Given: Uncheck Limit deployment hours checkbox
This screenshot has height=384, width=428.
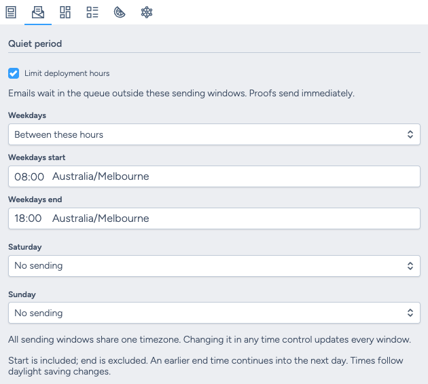Looking at the screenshot, I should [x=14, y=73].
